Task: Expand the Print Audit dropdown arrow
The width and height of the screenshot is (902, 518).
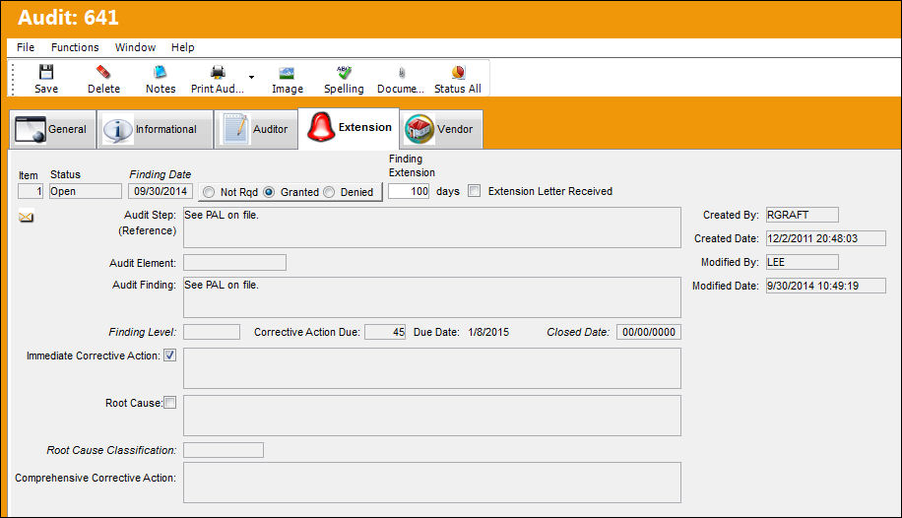Action: 251,77
